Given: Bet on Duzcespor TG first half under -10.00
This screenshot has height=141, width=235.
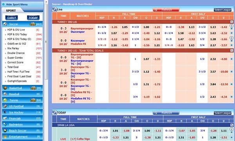Looking at the screenshot, I should click(x=224, y=72).
